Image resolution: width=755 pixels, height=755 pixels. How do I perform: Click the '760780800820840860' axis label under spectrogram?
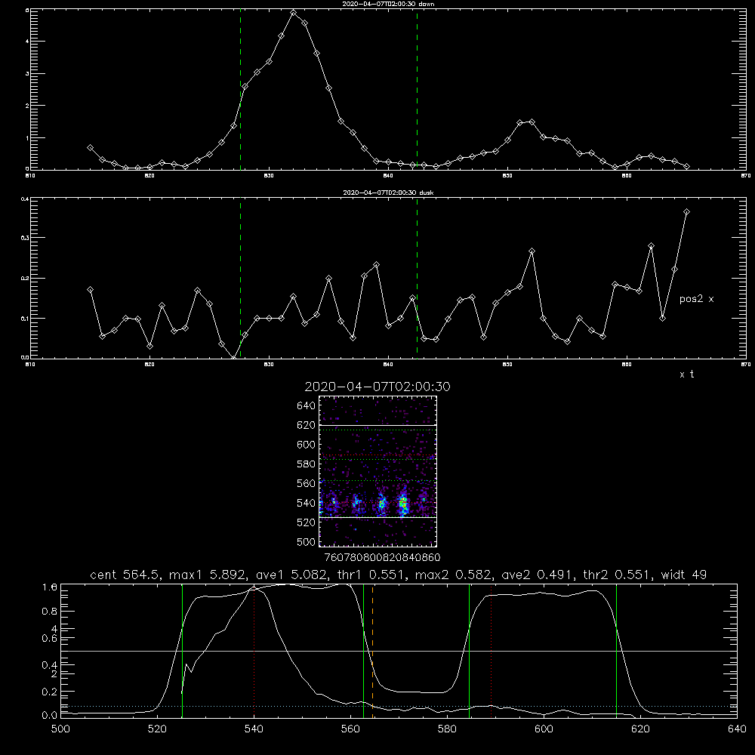(382, 557)
